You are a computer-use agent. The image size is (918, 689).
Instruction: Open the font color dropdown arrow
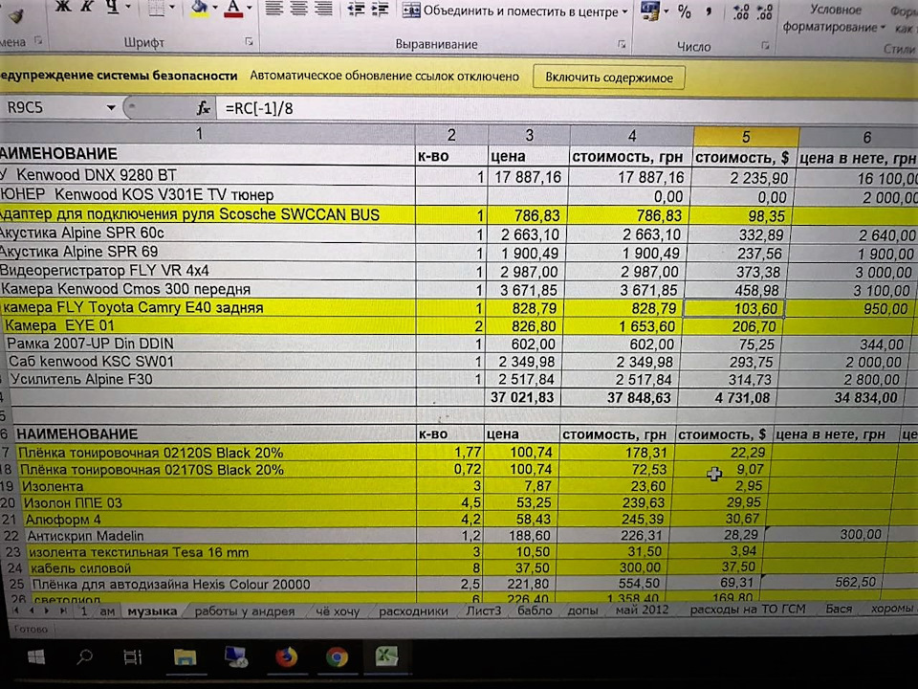[x=250, y=8]
